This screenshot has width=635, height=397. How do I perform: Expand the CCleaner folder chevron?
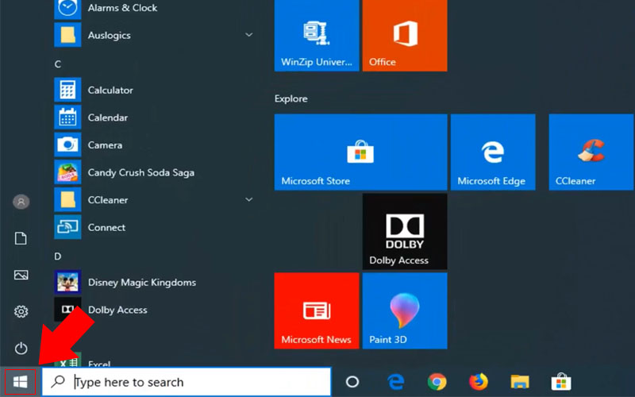[249, 199]
